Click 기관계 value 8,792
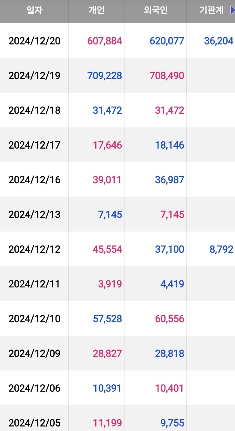The height and width of the screenshot is (431, 235). (x=221, y=249)
